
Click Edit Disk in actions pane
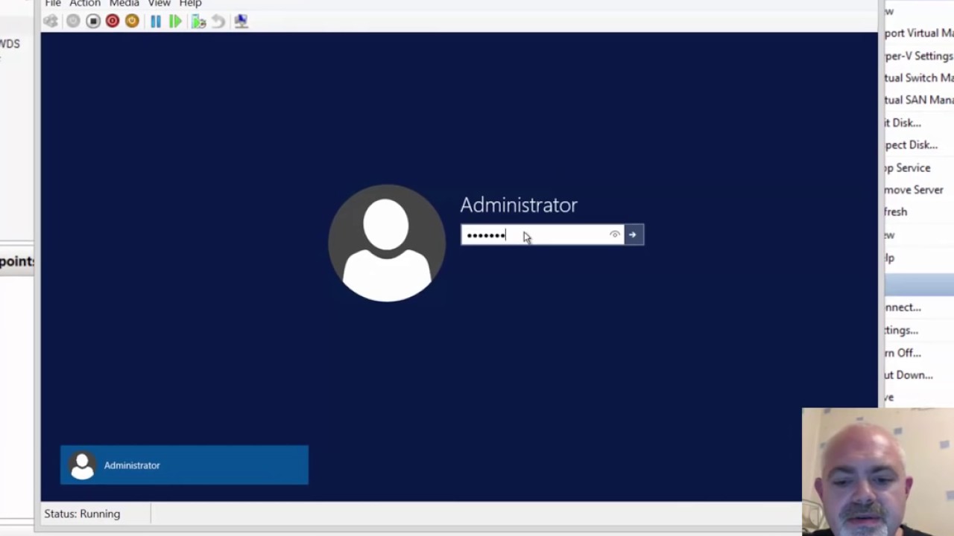pyautogui.click(x=903, y=123)
